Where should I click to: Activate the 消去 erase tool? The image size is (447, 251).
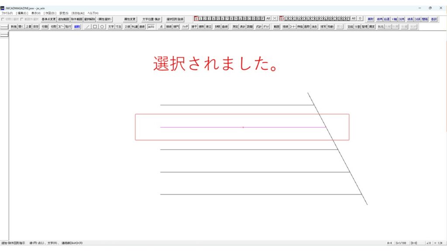coord(314,27)
